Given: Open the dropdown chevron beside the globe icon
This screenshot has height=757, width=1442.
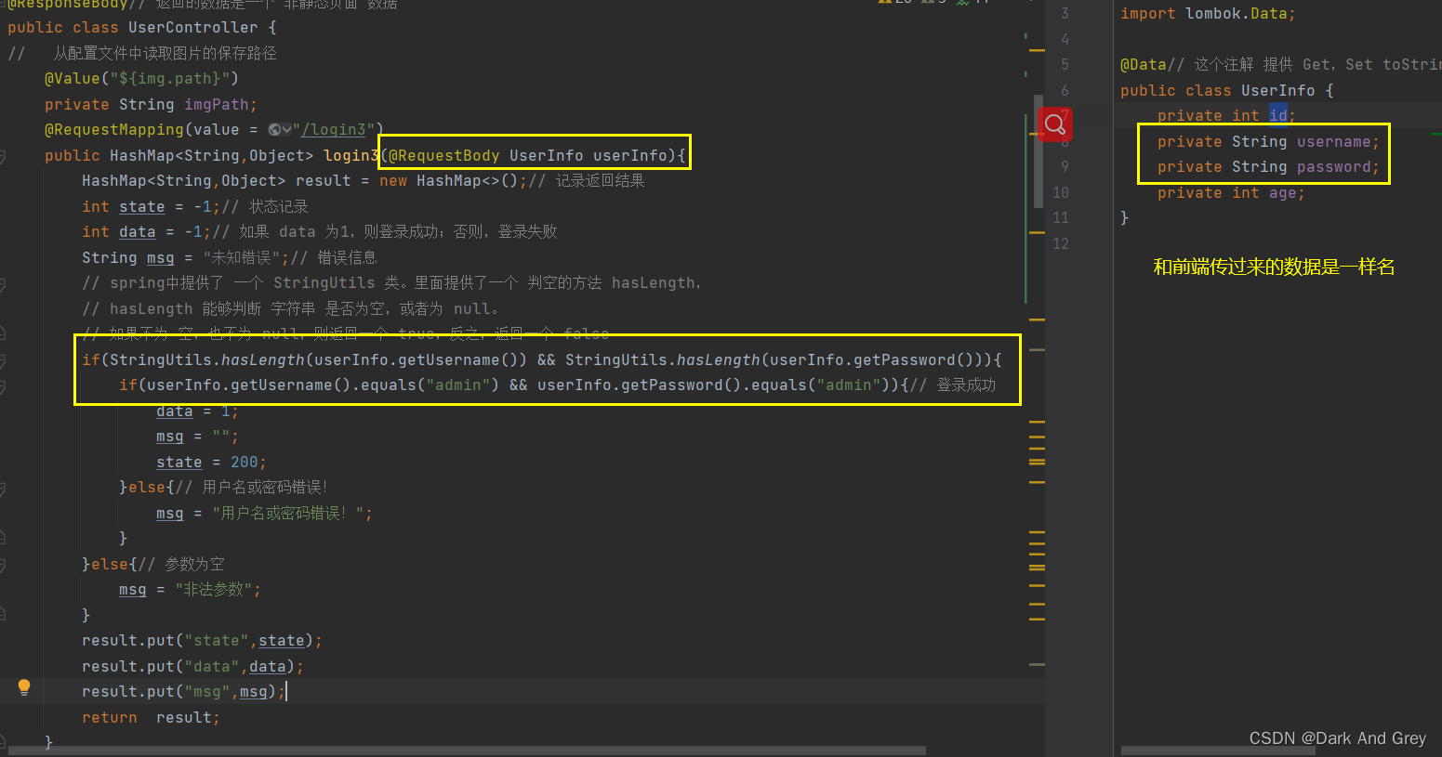Looking at the screenshot, I should click(286, 130).
